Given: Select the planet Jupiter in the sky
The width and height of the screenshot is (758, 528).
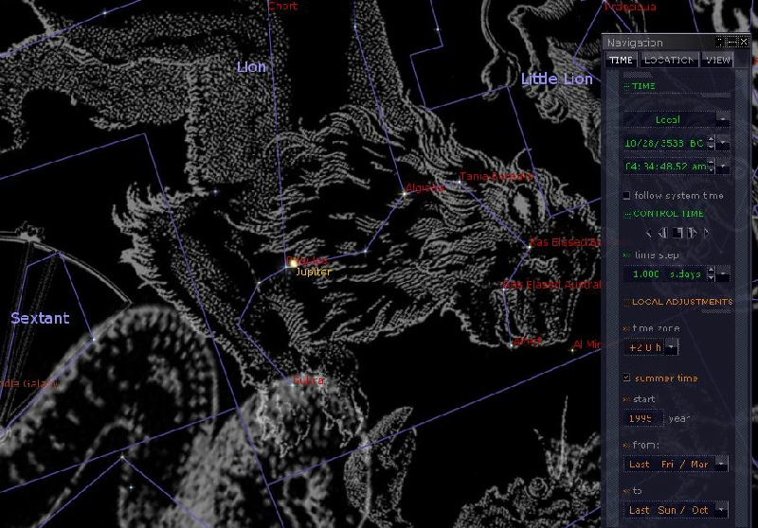Looking at the screenshot, I should coord(293,263).
